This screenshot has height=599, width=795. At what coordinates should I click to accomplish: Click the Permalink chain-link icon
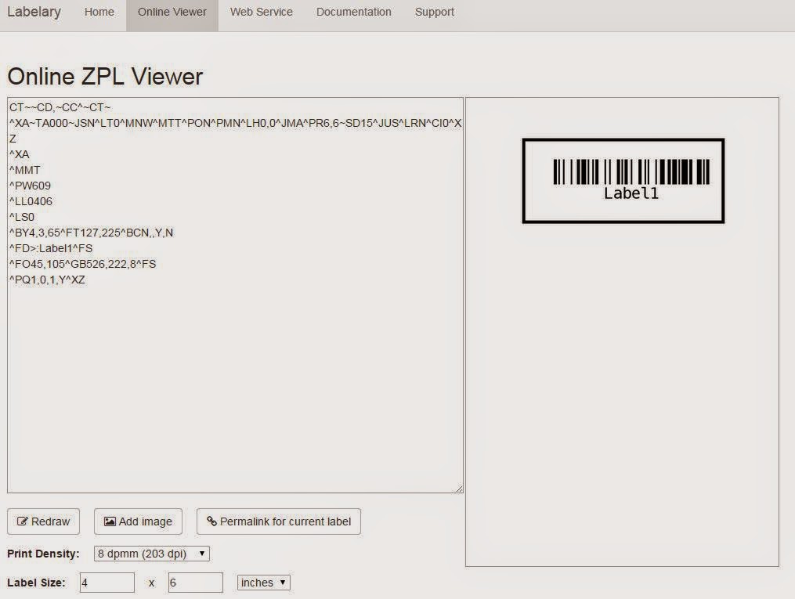[211, 521]
